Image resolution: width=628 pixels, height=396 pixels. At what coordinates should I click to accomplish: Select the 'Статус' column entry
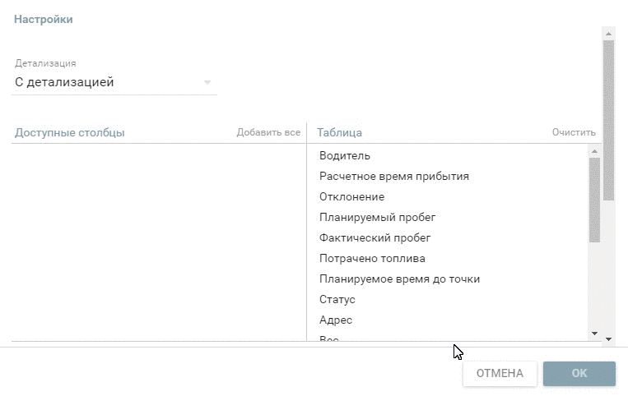(x=337, y=299)
